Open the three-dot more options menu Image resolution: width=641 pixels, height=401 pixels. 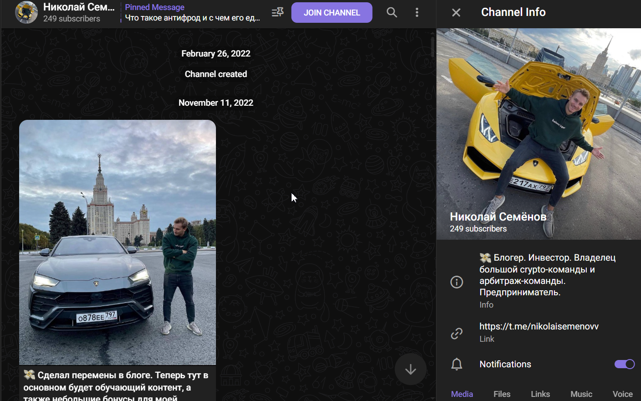tap(417, 12)
